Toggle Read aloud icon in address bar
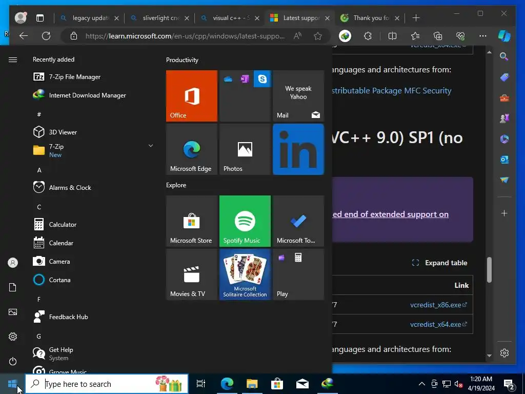525x394 pixels. [x=297, y=36]
